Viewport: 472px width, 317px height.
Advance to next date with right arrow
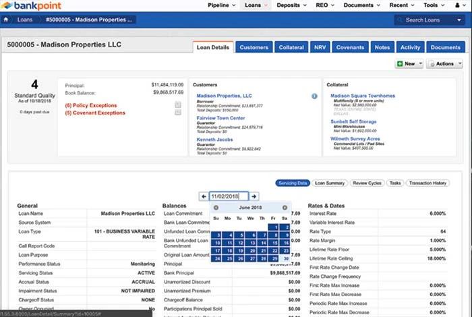tap(254, 196)
